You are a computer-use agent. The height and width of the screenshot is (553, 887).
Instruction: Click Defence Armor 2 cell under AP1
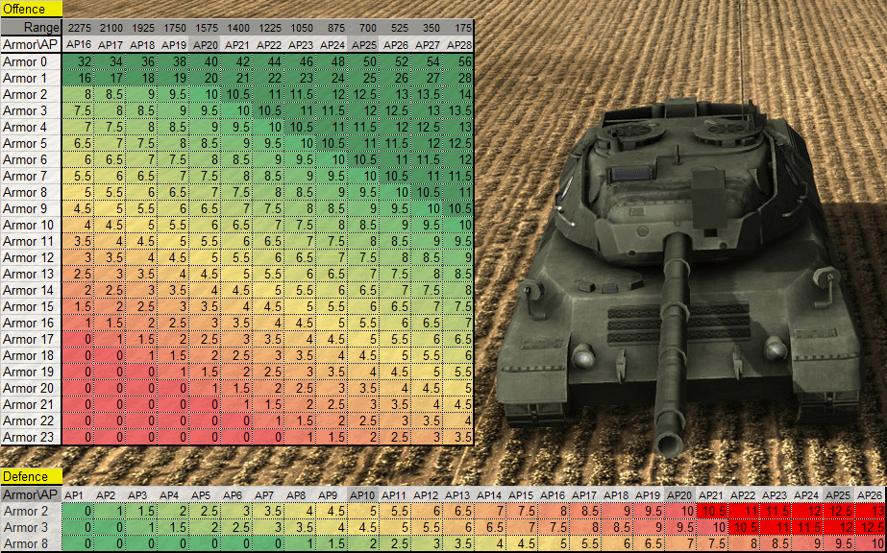click(x=78, y=511)
